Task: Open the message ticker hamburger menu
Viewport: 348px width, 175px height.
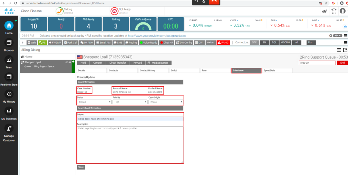Action: [346, 36]
